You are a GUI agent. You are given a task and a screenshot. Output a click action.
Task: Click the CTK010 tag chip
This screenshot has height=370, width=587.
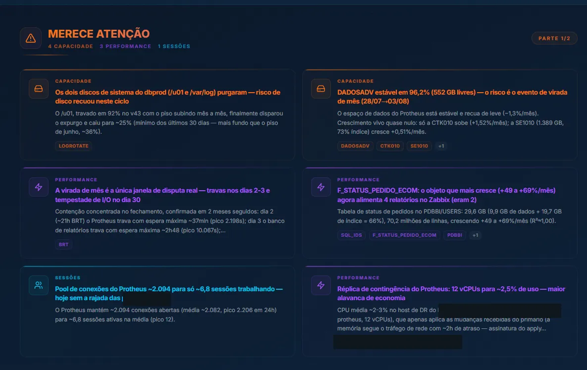coord(390,146)
